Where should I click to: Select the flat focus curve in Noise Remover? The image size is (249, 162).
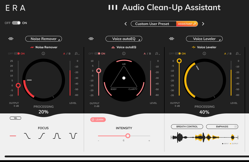pos(13,135)
